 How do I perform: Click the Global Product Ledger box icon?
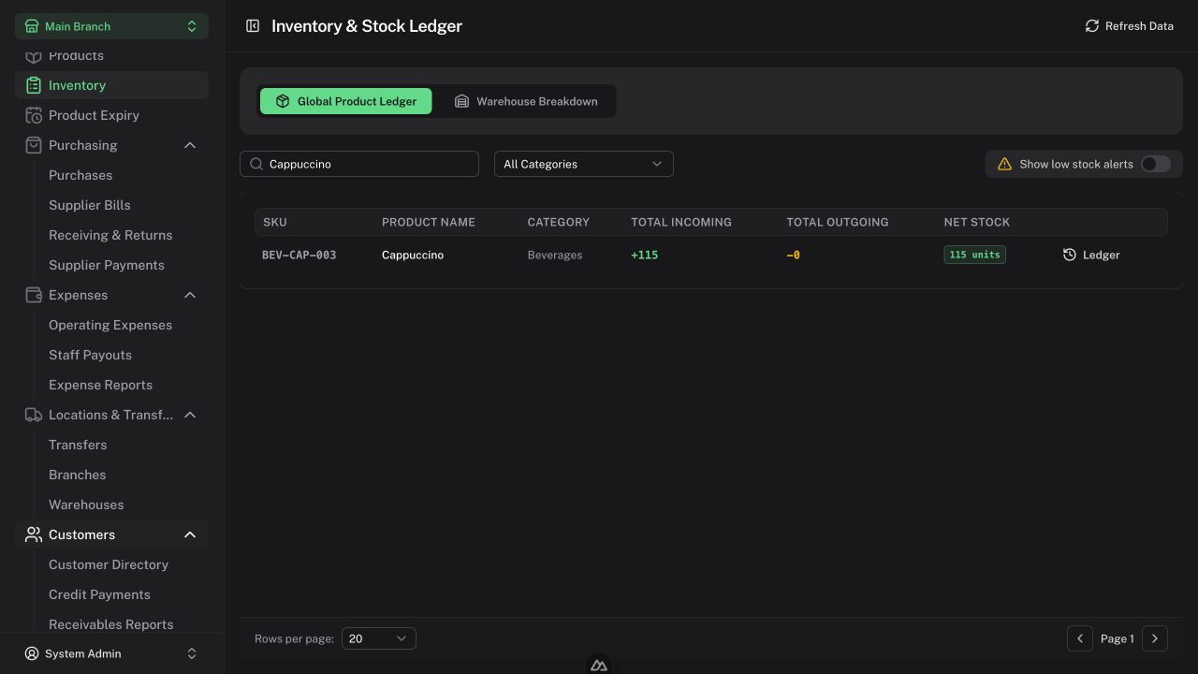283,101
